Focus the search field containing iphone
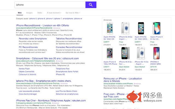Image resolution: width=175 pixels, height=109 pixels. (x=50, y=5)
